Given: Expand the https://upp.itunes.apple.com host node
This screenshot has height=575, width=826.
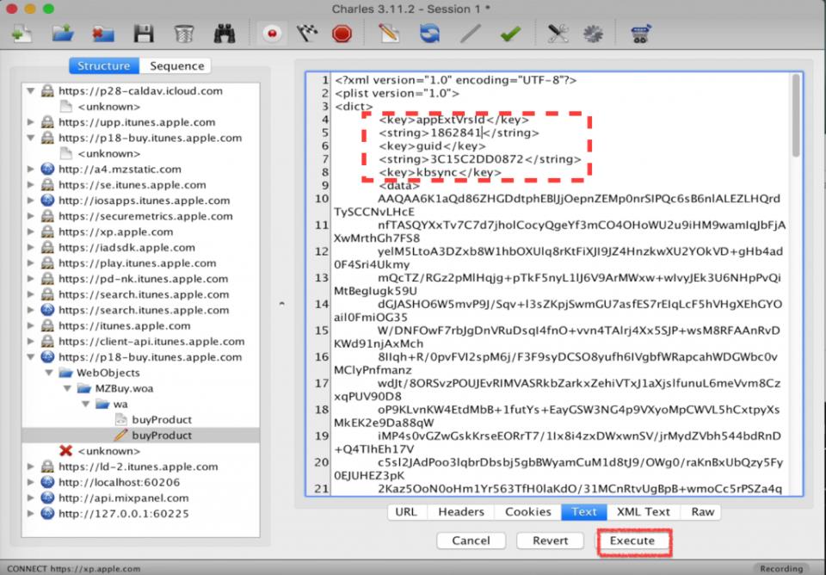Looking at the screenshot, I should tap(32, 122).
